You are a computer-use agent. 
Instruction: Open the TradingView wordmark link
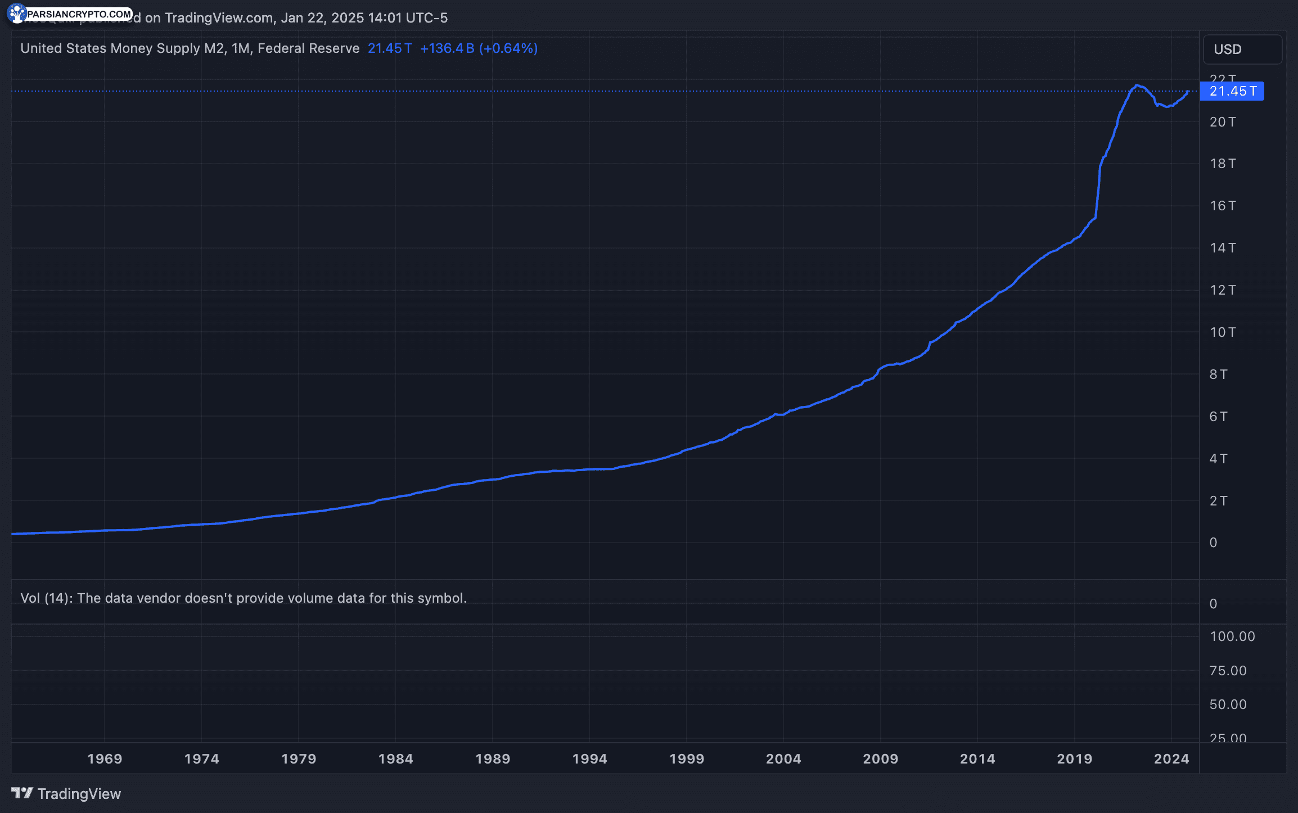pos(79,793)
